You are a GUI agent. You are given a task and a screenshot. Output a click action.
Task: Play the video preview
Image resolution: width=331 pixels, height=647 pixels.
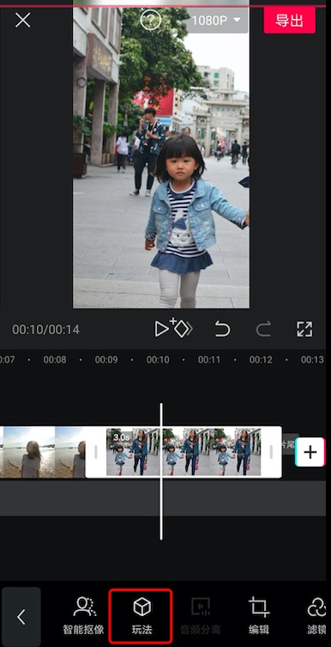point(161,329)
